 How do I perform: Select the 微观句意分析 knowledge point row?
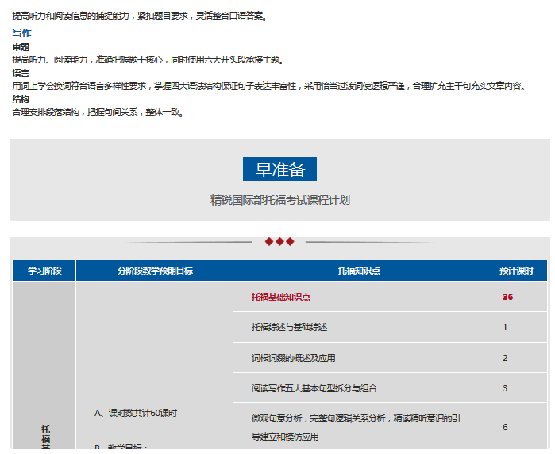click(x=359, y=427)
